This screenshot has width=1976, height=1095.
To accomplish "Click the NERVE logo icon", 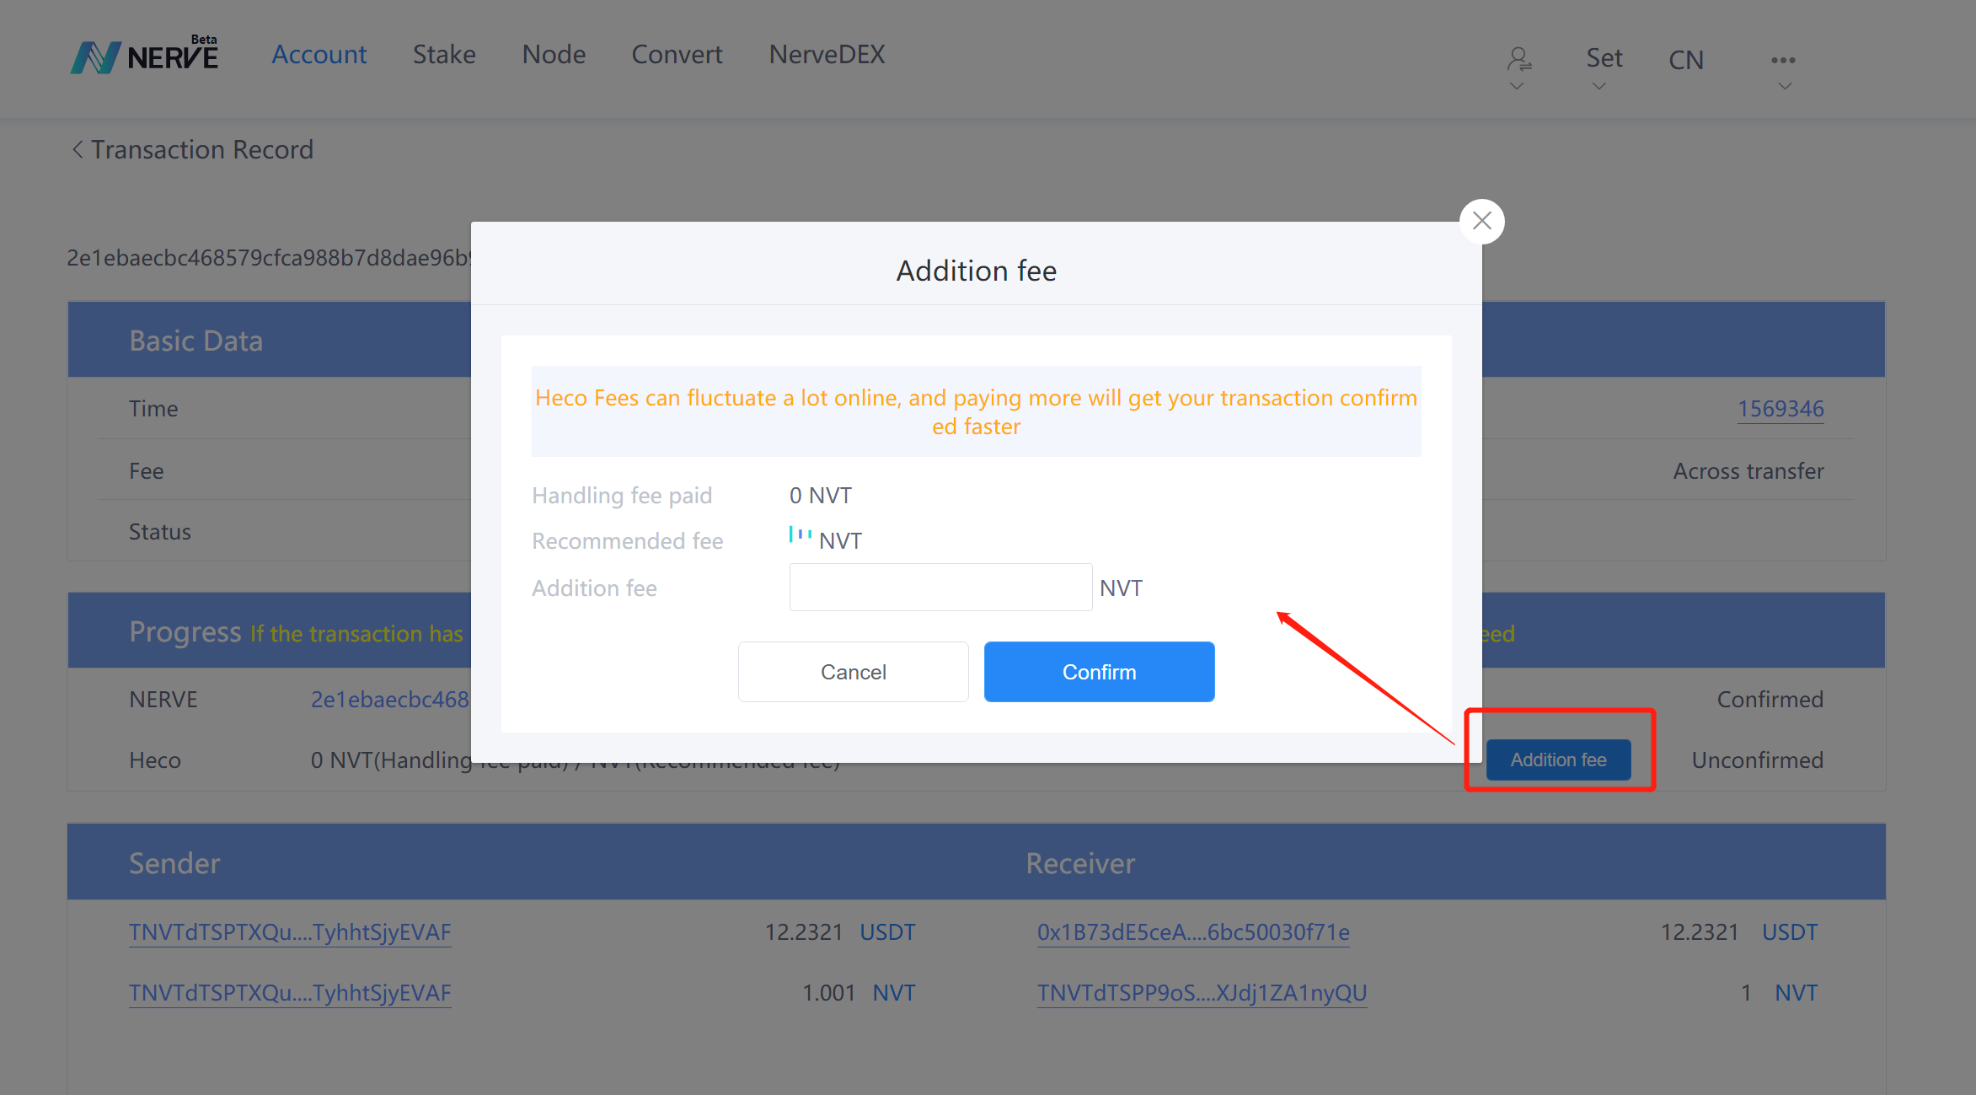I will [96, 57].
